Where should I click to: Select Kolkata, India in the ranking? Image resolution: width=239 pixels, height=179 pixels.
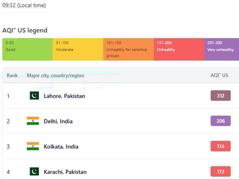click(x=61, y=147)
